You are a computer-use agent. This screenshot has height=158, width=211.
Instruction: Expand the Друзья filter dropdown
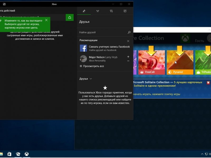[85, 79]
